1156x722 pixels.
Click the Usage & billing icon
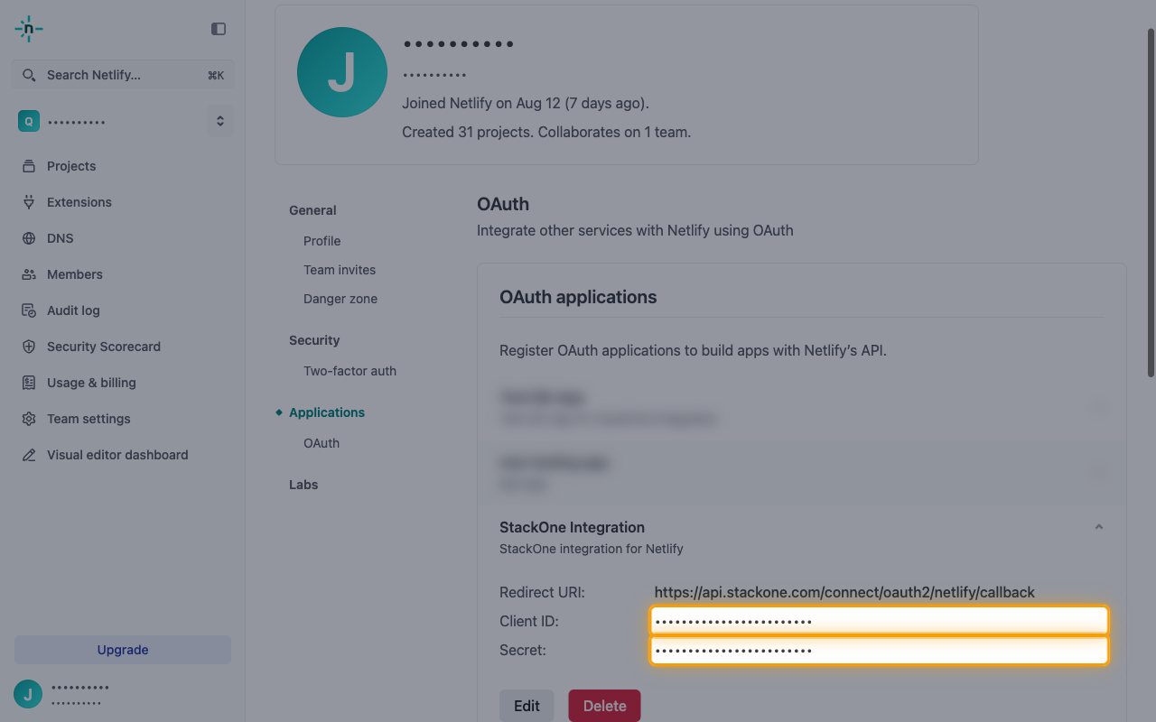tap(29, 383)
